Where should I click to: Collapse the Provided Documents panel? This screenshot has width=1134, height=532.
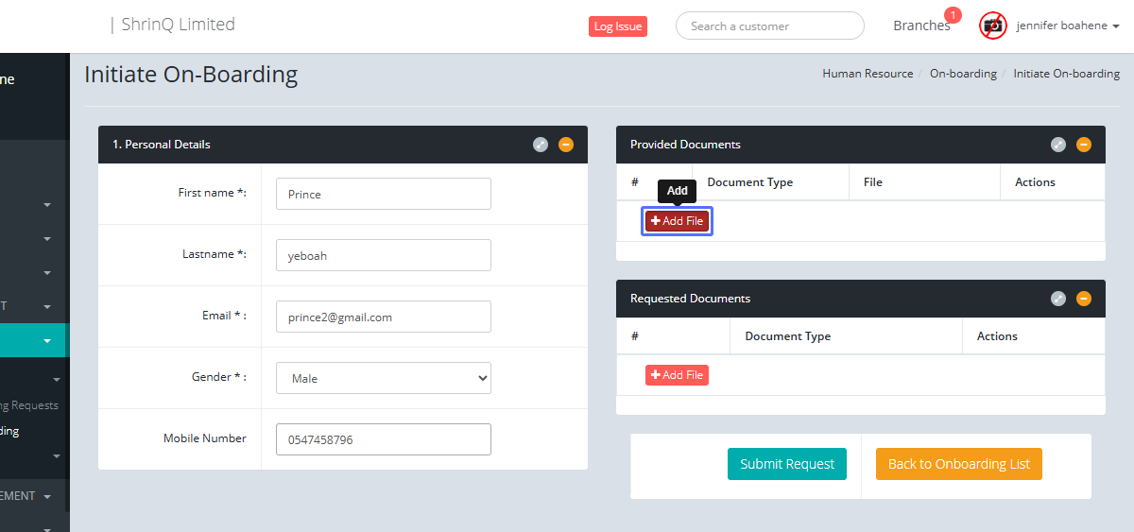(1084, 145)
